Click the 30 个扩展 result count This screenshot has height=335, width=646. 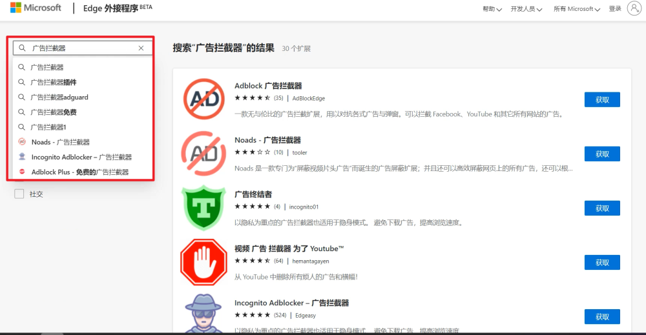[x=297, y=48]
